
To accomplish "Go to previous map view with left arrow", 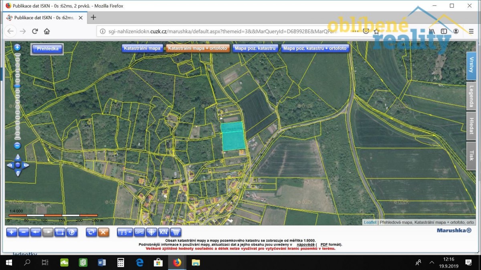I will [36, 232].
